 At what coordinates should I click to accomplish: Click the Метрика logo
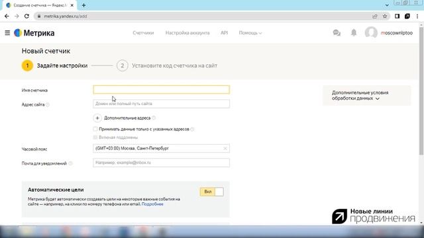[34, 33]
